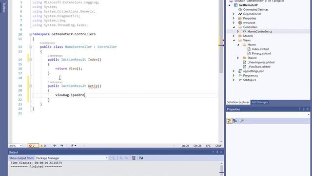Screen dimensions: 312x176
Task: Select _ViewStart.cshtml file
Action: click(259, 66)
